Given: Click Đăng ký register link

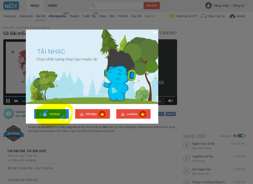Looking at the screenshot, I should pyautogui.click(x=239, y=6).
